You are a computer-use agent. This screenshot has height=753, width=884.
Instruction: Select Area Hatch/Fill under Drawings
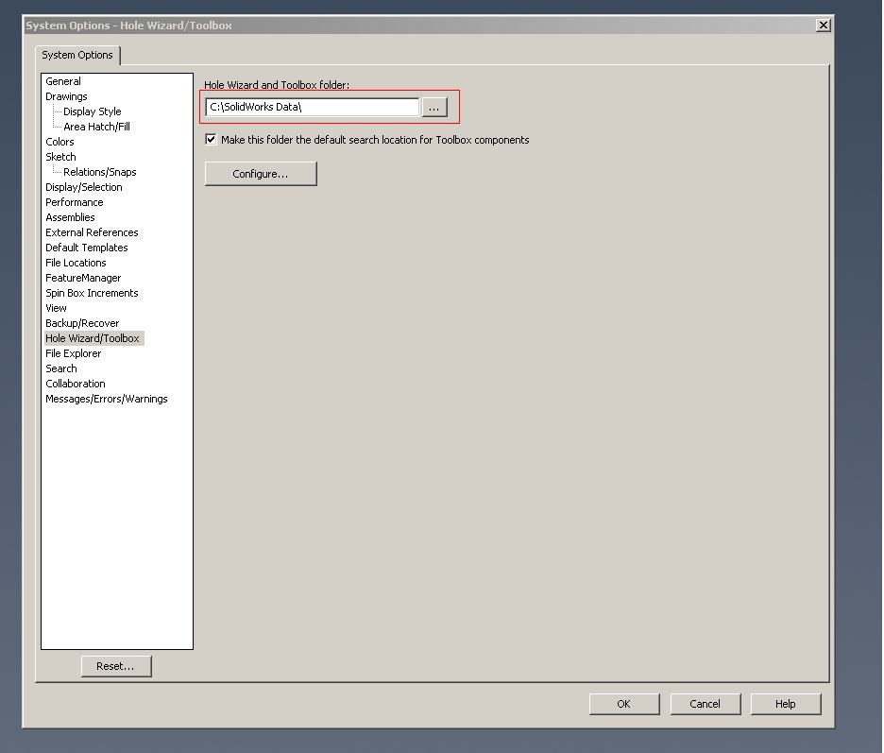(97, 127)
